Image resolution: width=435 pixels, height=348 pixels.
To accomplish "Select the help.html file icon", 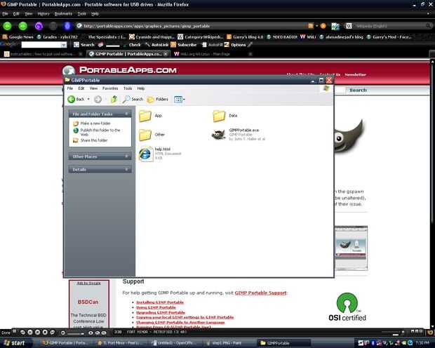I will (x=146, y=154).
